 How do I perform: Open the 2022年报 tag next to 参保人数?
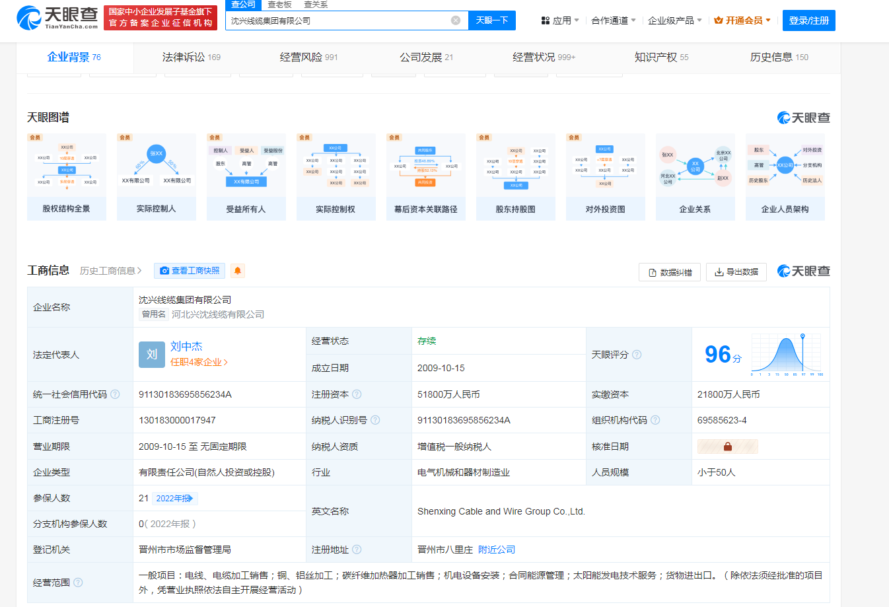[x=175, y=499]
